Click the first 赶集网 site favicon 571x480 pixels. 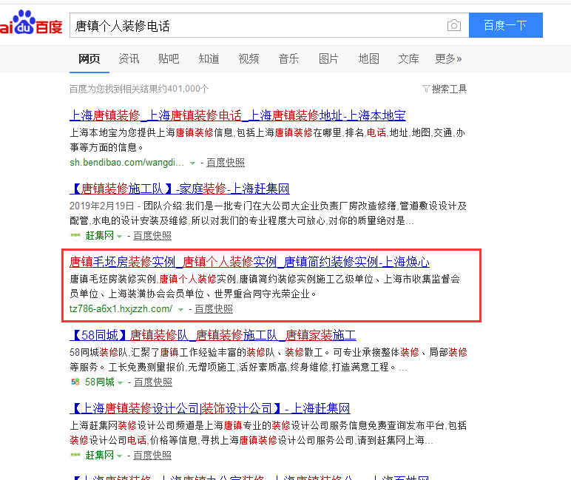coord(75,235)
